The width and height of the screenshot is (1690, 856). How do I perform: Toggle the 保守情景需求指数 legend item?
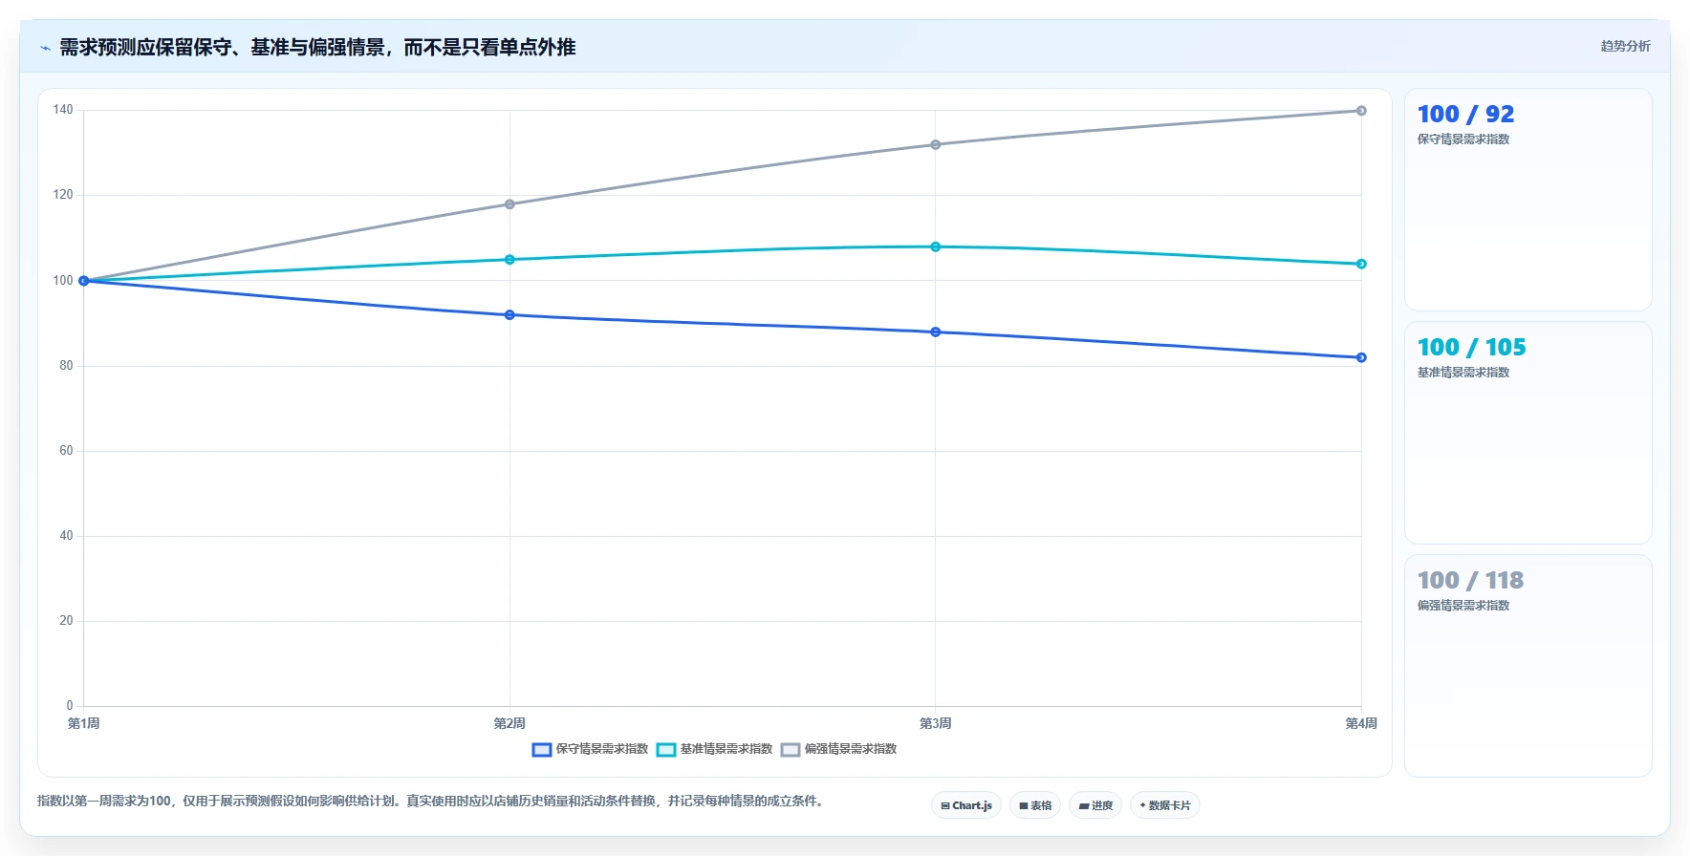[x=590, y=749]
